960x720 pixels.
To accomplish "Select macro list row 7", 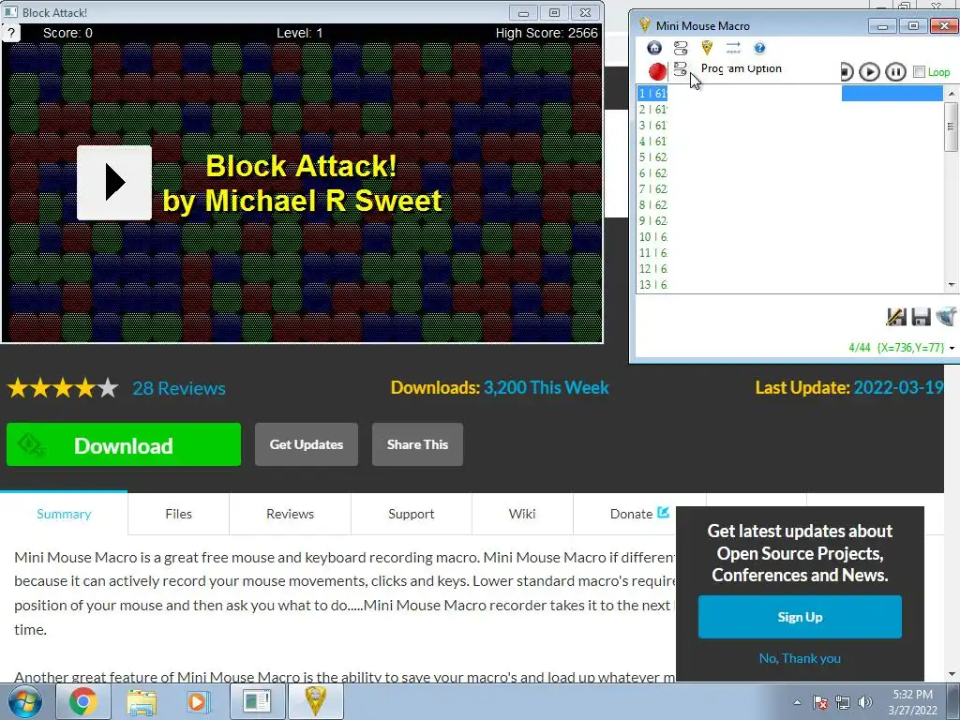I will tap(789, 189).
